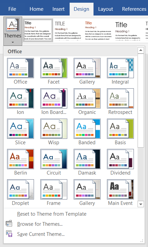Open the Insert ribbon tab
The image size is (148, 247).
(59, 9)
